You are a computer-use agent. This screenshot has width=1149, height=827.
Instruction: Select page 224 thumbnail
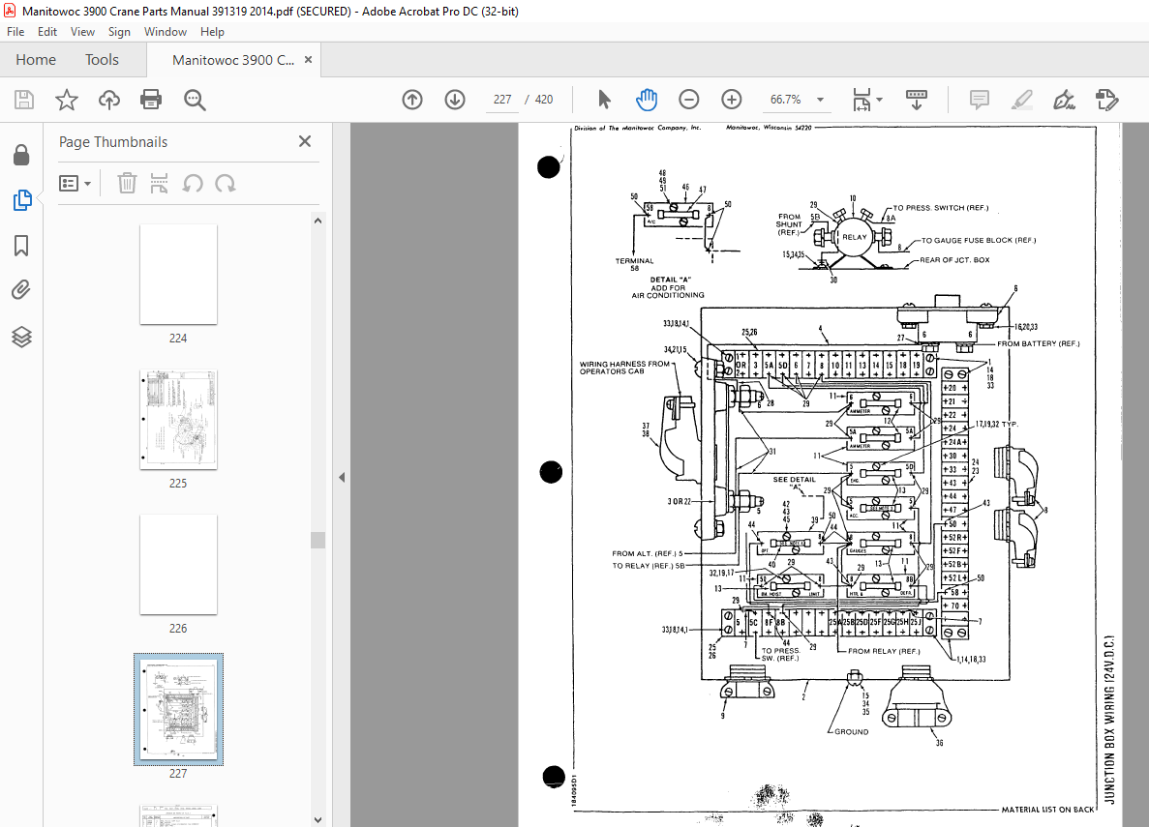tap(178, 274)
